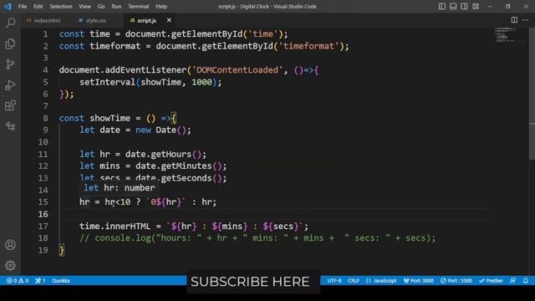535x301 pixels.
Task: Open the File menu
Action: point(23,6)
